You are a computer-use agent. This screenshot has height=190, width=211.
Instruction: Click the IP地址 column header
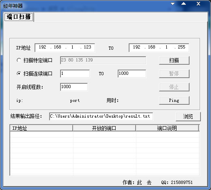[x=41, y=128]
